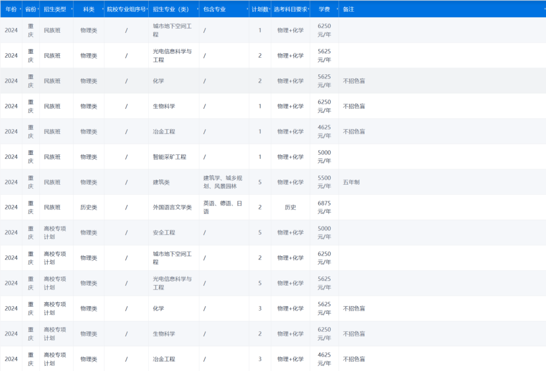Click 4625 元/年 in the 民族班 冶金工程 row
Screen dimensions: 546x371
pyautogui.click(x=324, y=132)
